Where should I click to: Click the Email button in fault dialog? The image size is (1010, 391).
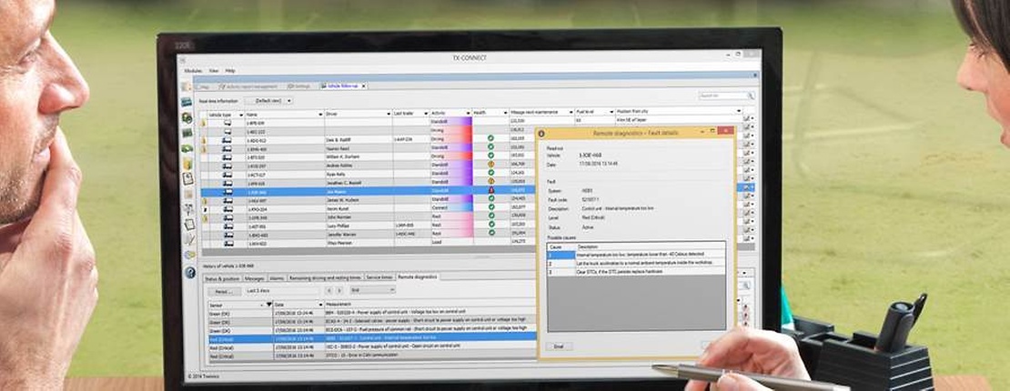pos(559,346)
